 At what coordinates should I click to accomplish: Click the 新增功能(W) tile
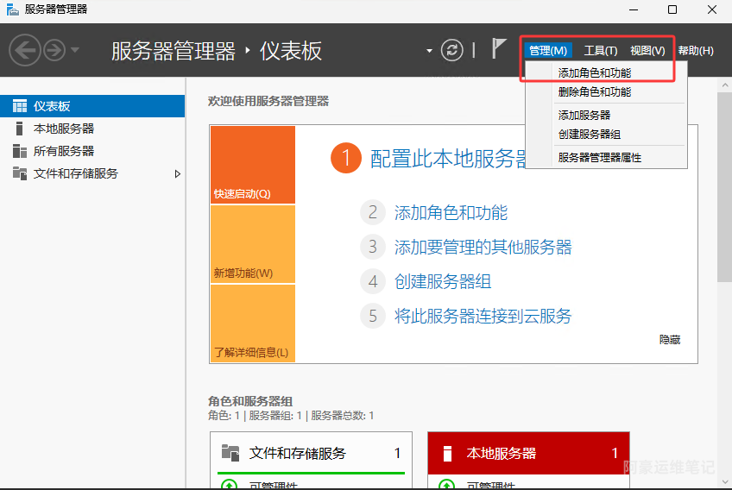(x=253, y=244)
